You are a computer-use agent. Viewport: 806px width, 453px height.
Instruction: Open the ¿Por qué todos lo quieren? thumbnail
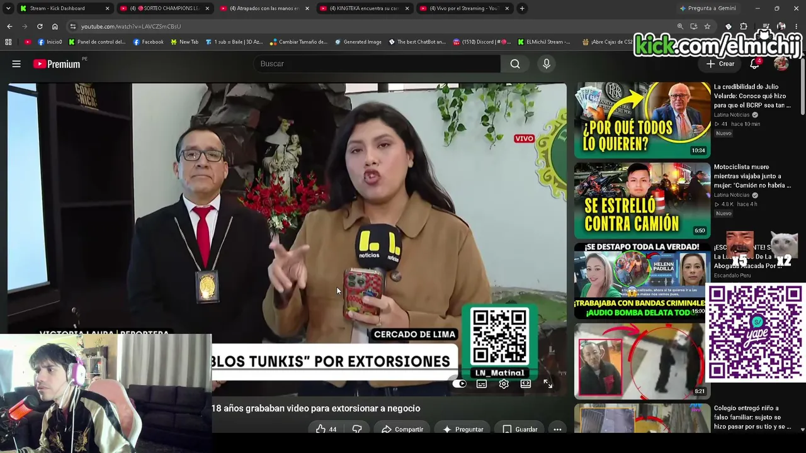(x=642, y=120)
